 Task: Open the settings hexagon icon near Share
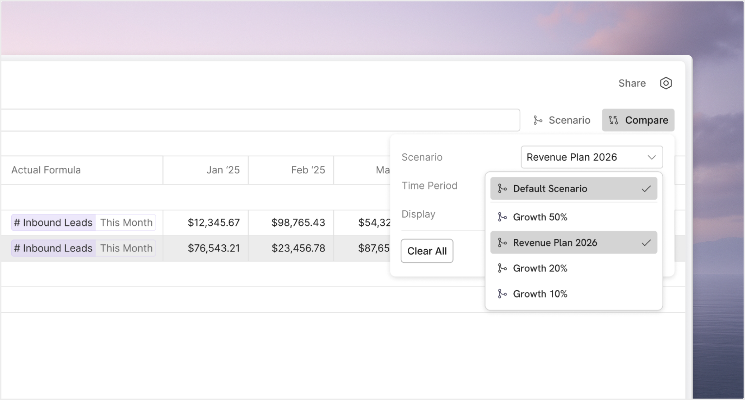(666, 83)
